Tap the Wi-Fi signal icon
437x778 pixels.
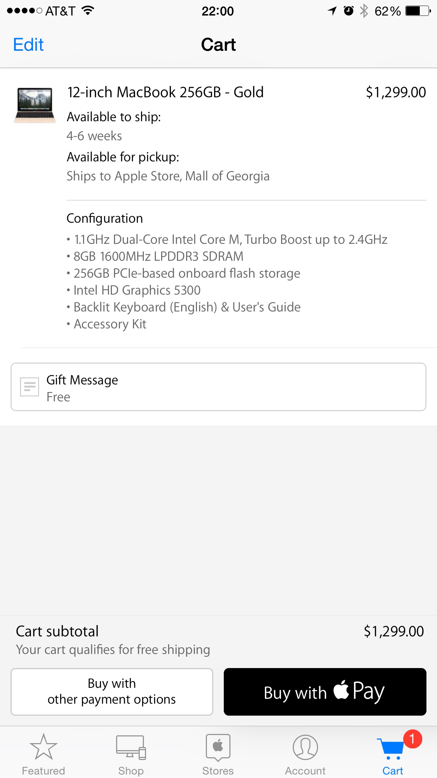[x=88, y=11]
